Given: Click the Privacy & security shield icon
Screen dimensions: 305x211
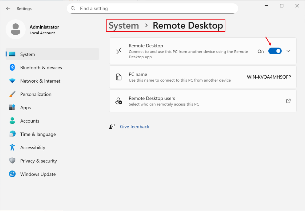Looking at the screenshot, I should (x=12, y=161).
